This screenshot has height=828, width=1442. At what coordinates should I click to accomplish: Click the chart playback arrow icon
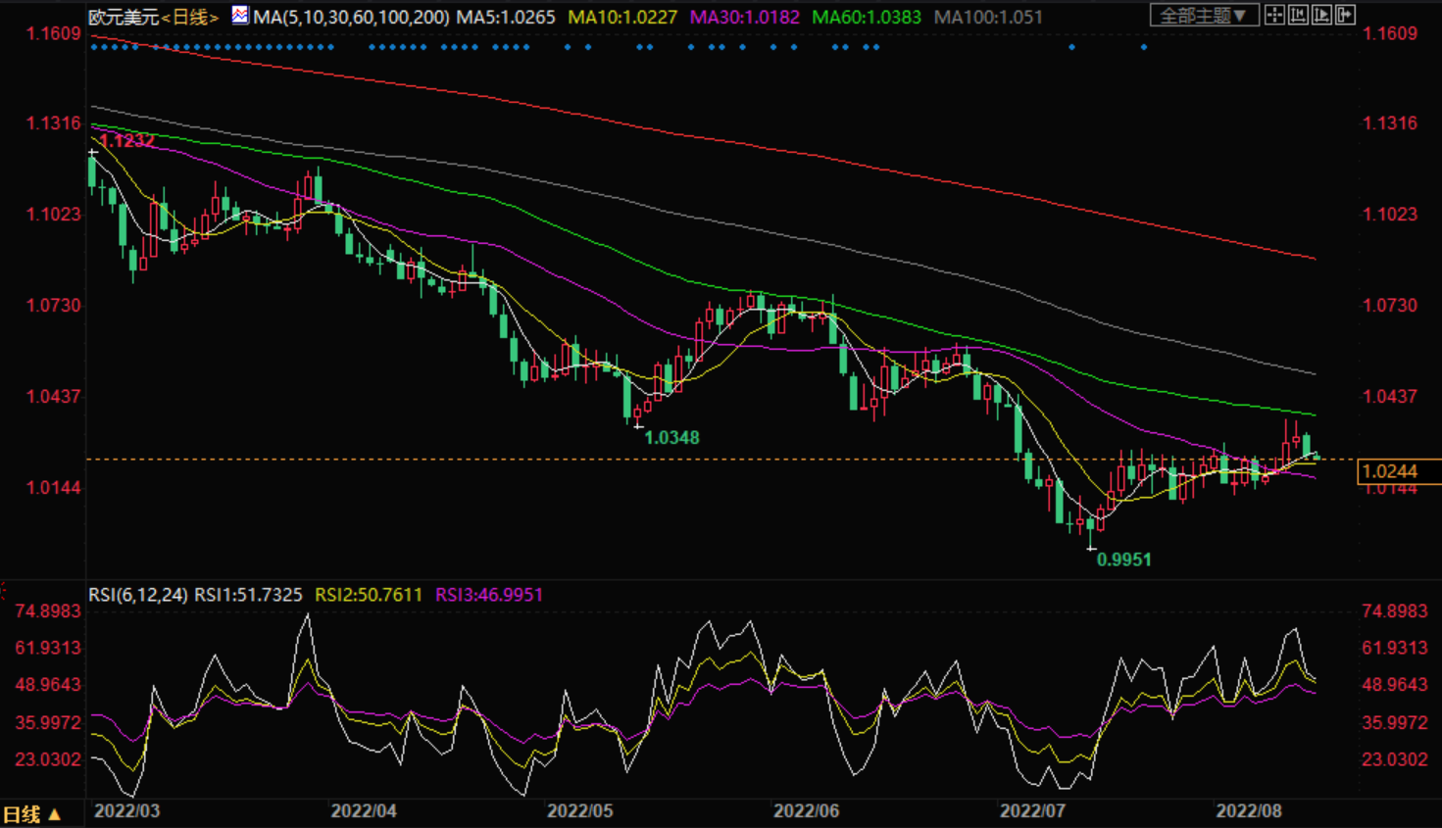(x=1321, y=15)
